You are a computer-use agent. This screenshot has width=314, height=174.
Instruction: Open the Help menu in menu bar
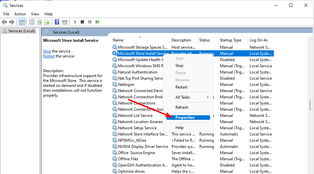[48, 14]
